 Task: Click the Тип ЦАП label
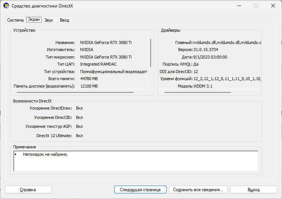[66, 64]
